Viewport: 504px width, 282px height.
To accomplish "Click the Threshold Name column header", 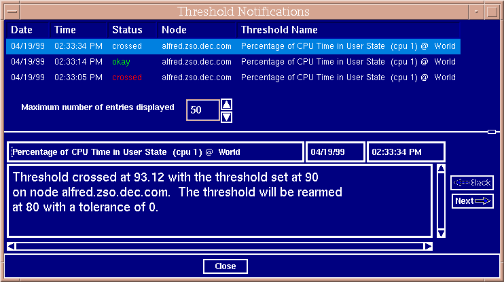I will coord(279,30).
